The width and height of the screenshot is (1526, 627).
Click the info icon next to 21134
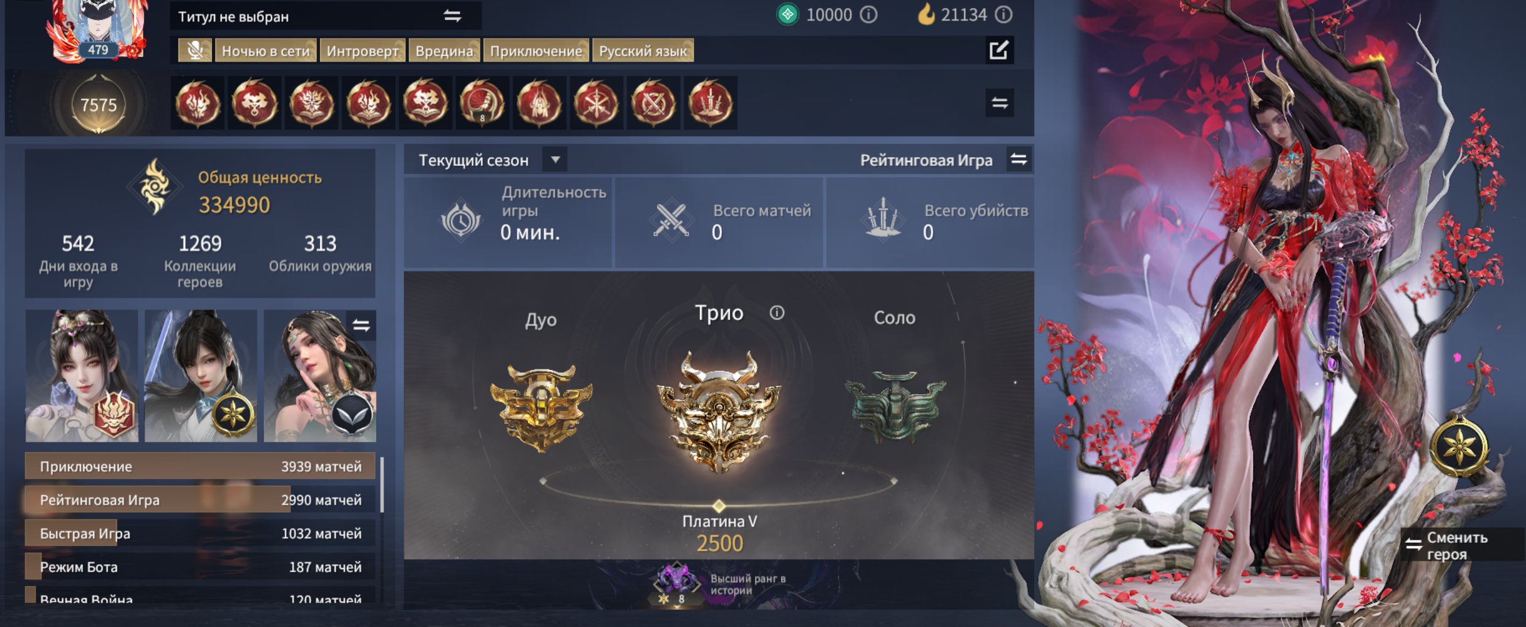point(1004,14)
